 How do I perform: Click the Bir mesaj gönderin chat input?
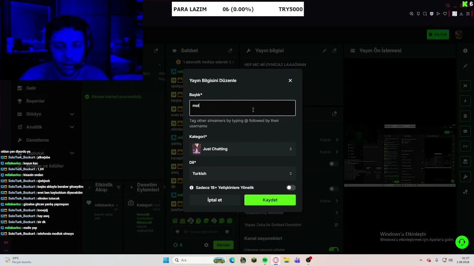[x=202, y=232]
